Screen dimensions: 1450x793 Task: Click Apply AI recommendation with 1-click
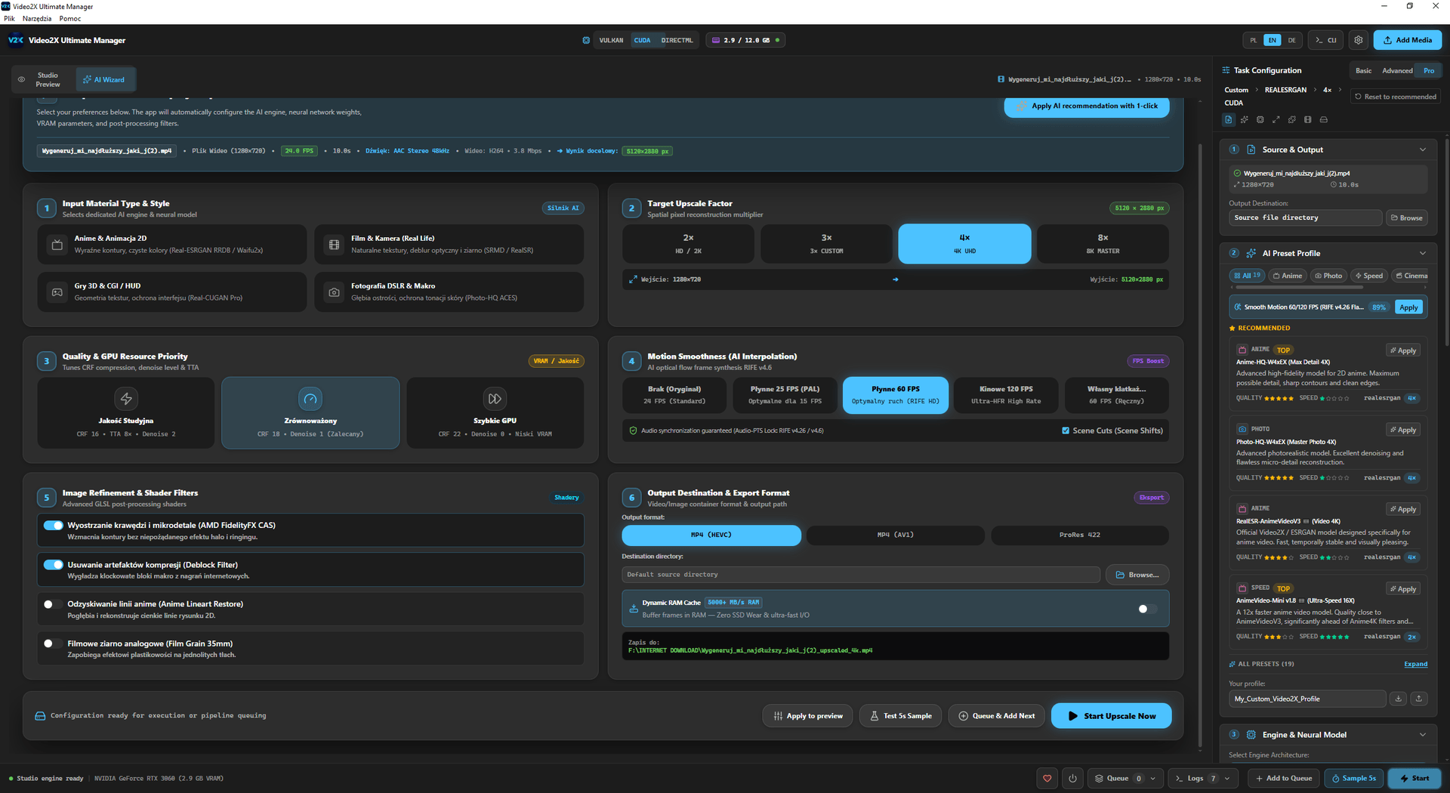pos(1087,106)
